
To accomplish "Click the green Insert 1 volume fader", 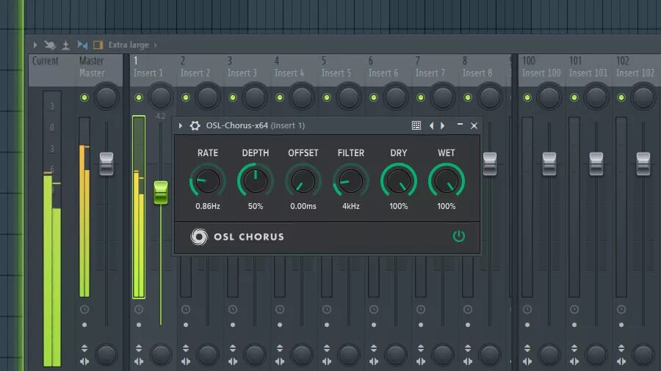I will [161, 193].
